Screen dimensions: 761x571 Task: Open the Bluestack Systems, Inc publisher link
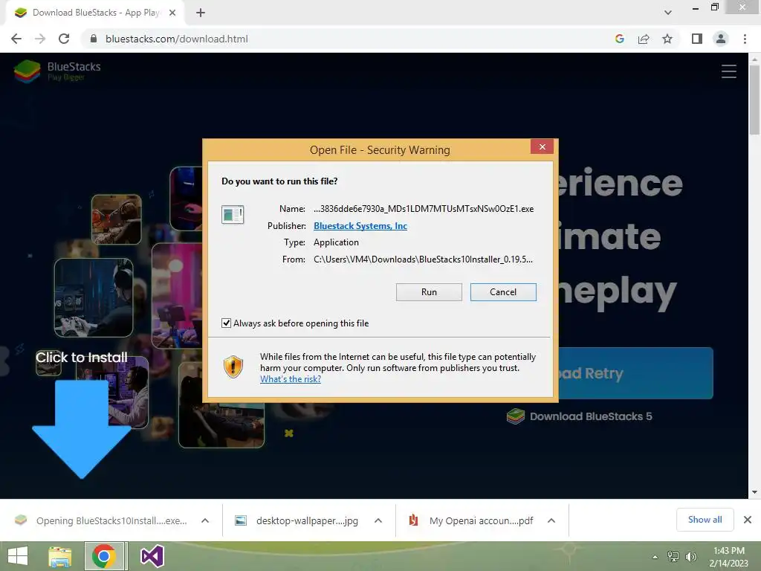[360, 226]
